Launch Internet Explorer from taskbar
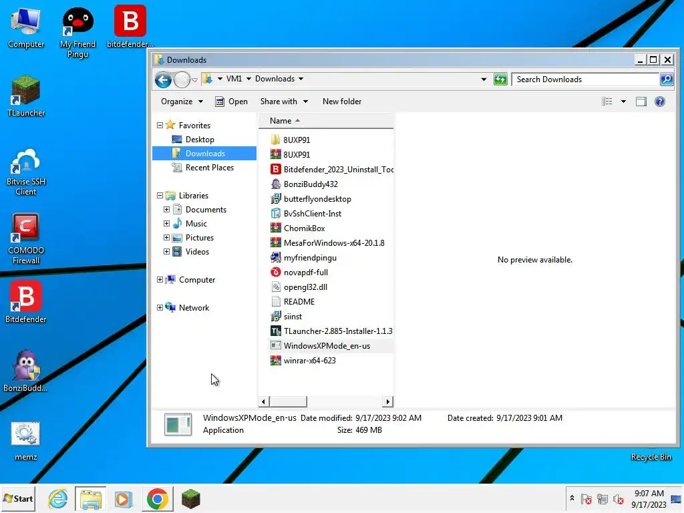Screen dimensions: 684x513 click(58, 499)
